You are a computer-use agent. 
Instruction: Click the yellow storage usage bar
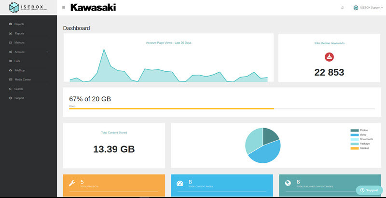[171, 109]
